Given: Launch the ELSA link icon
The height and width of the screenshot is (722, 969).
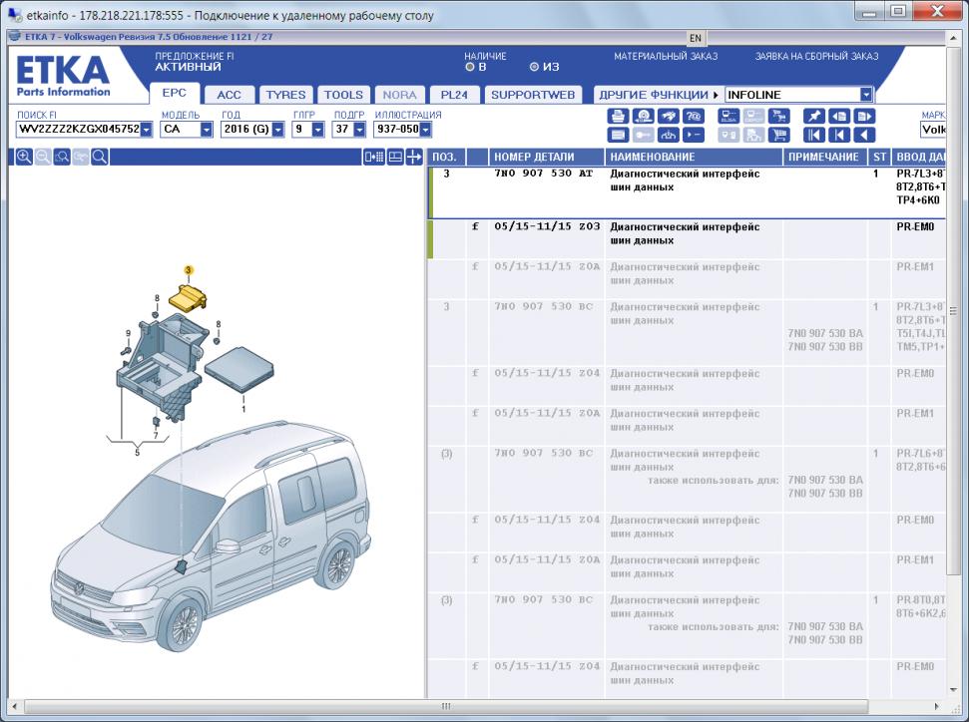Looking at the screenshot, I should click(x=728, y=116).
